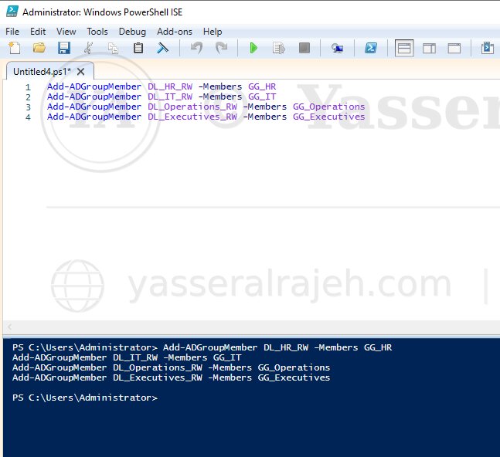The width and height of the screenshot is (500, 457).
Task: Click the New script icon
Action: 15,48
